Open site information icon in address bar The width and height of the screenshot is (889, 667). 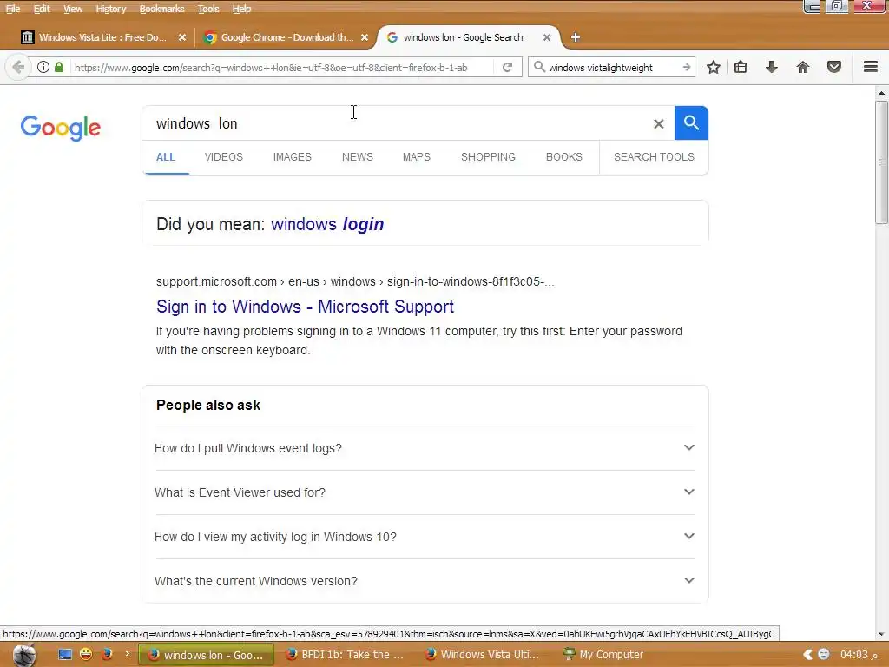coord(43,67)
